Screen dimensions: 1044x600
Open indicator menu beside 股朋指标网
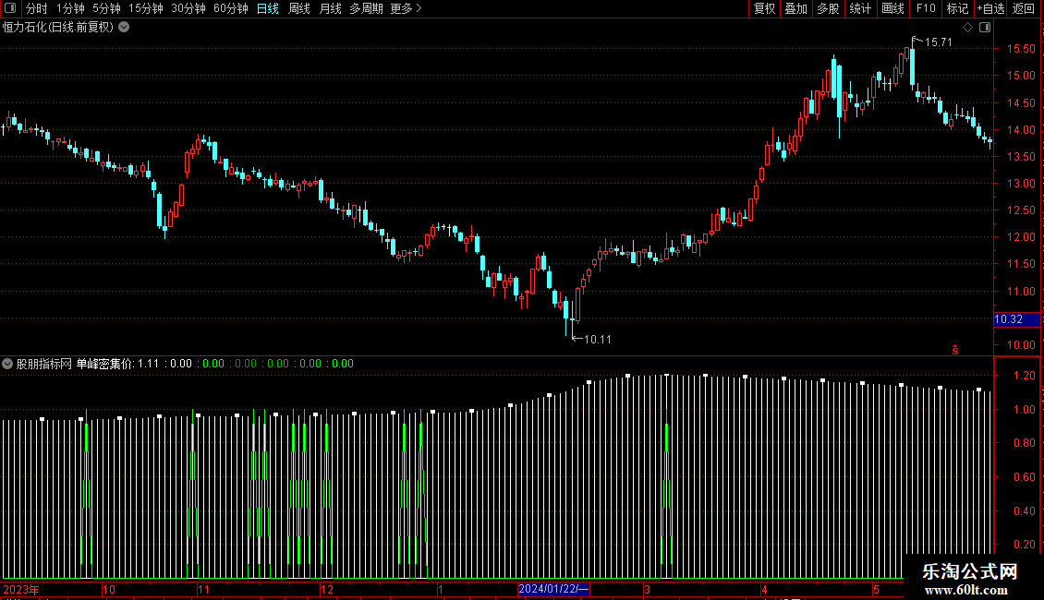[x=7, y=364]
